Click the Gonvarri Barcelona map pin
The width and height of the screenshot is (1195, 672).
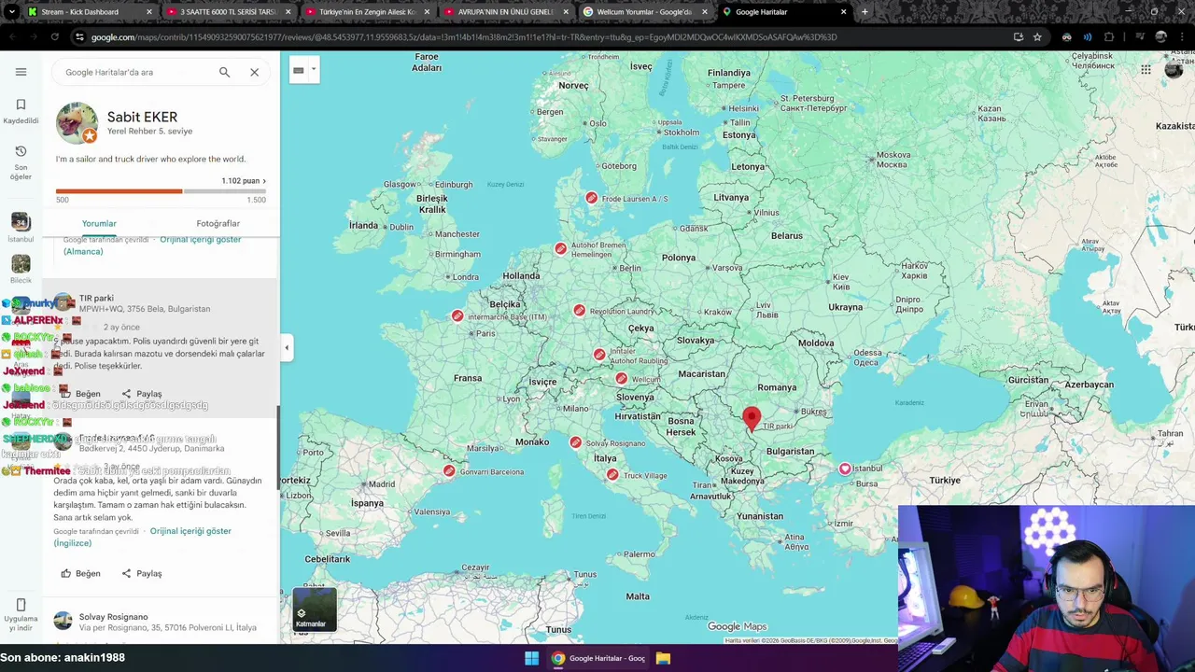coord(449,470)
